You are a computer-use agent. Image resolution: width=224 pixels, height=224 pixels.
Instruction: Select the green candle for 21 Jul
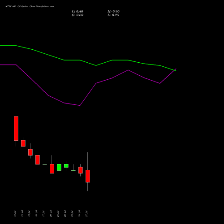59,167
